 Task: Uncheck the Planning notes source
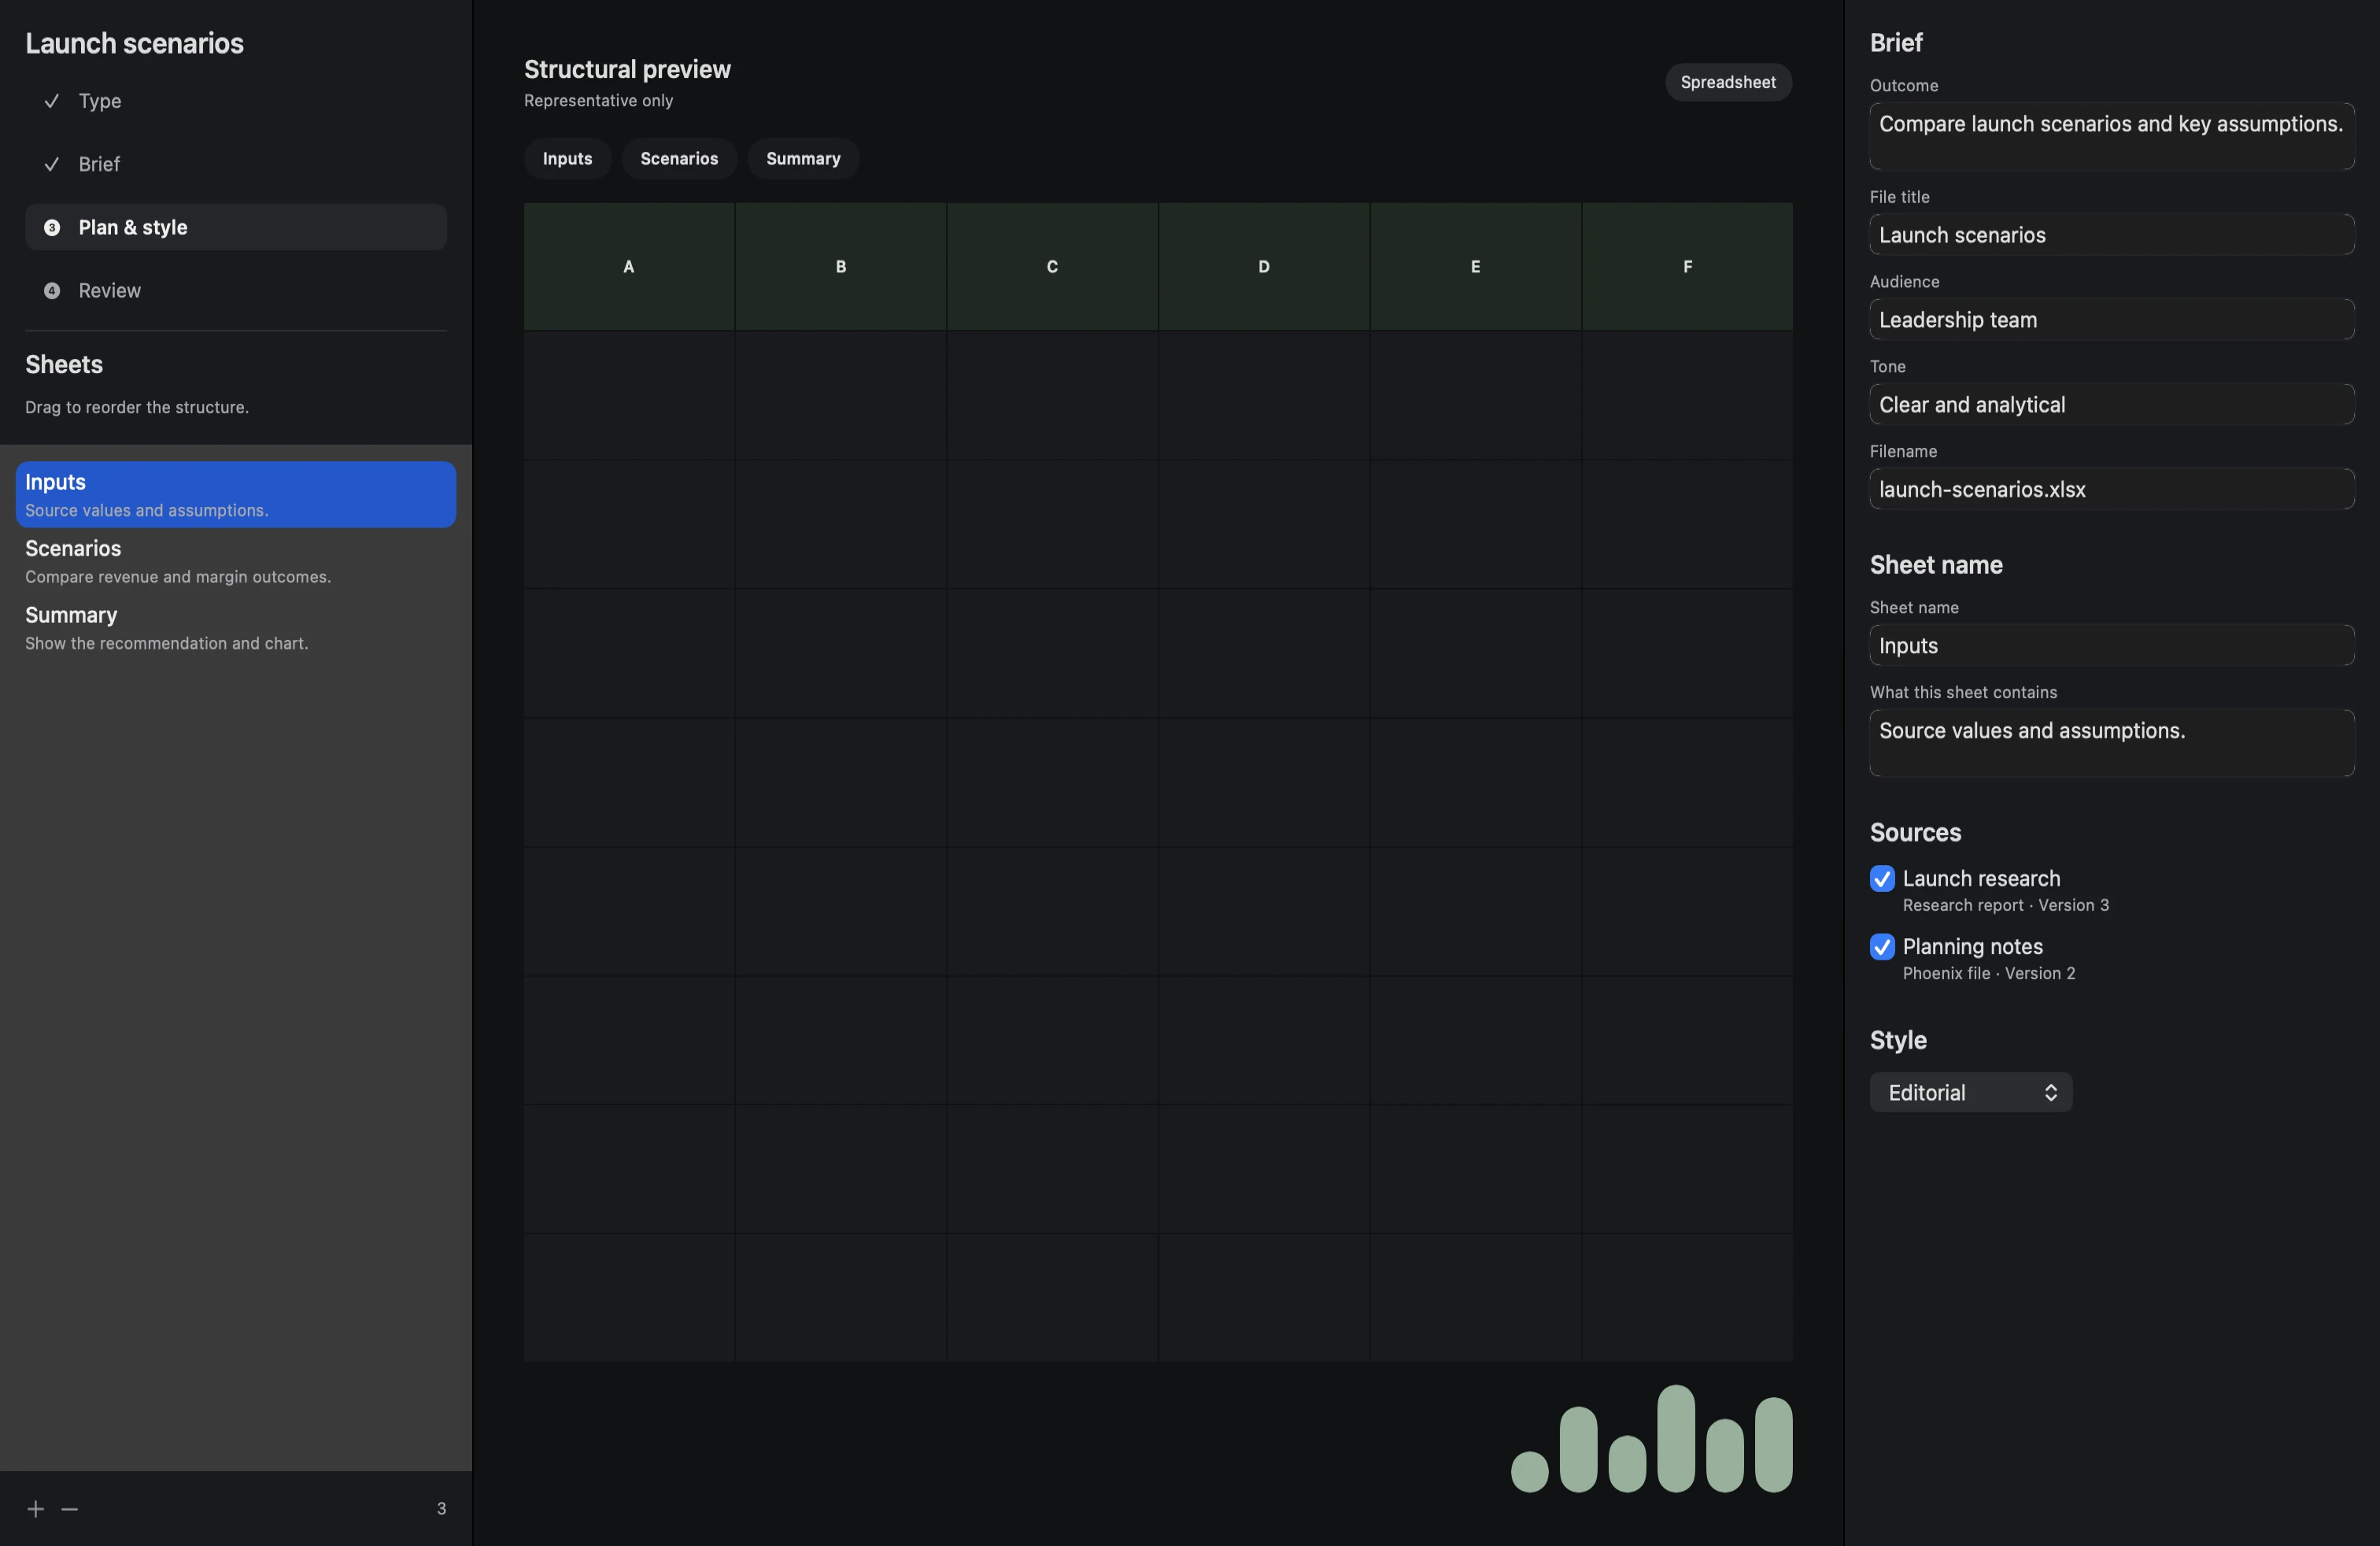1882,946
